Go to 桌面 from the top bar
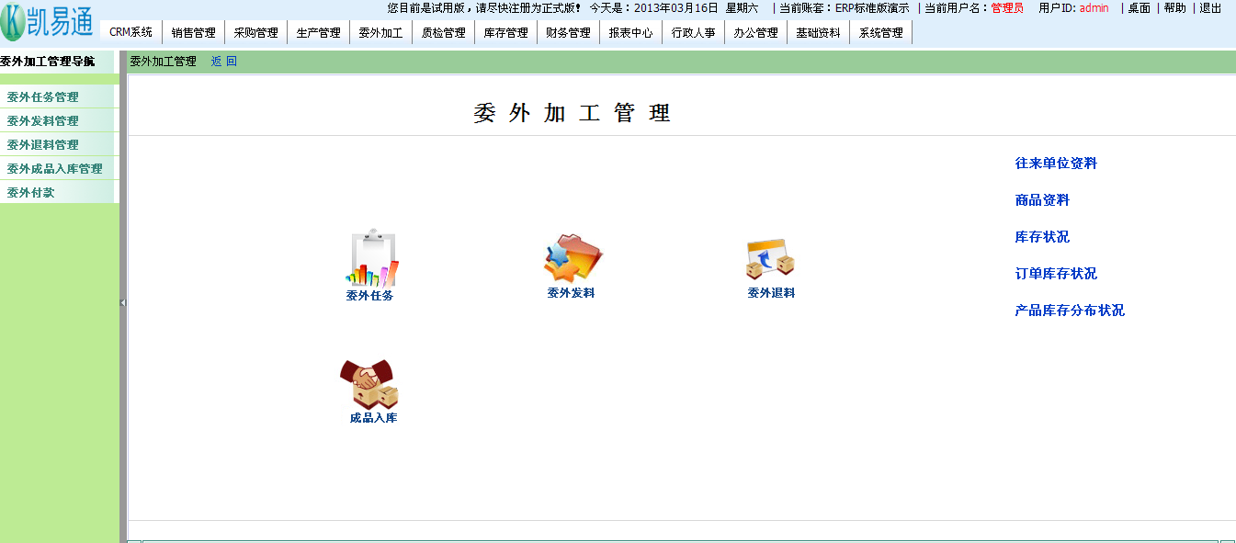 coord(1139,8)
